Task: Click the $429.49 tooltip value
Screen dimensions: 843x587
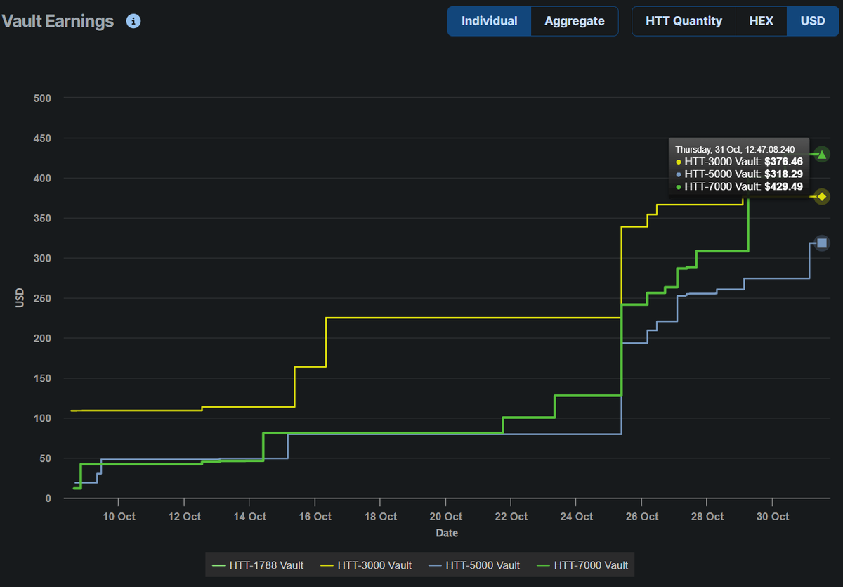Action: [783, 186]
